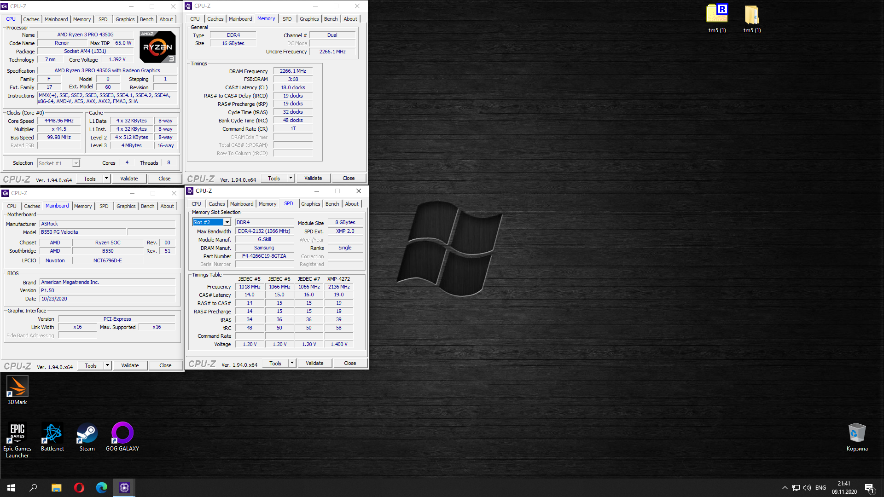This screenshot has height=497, width=884.
Task: Expand Tools arrow in Mainboard window
Action: (x=107, y=365)
